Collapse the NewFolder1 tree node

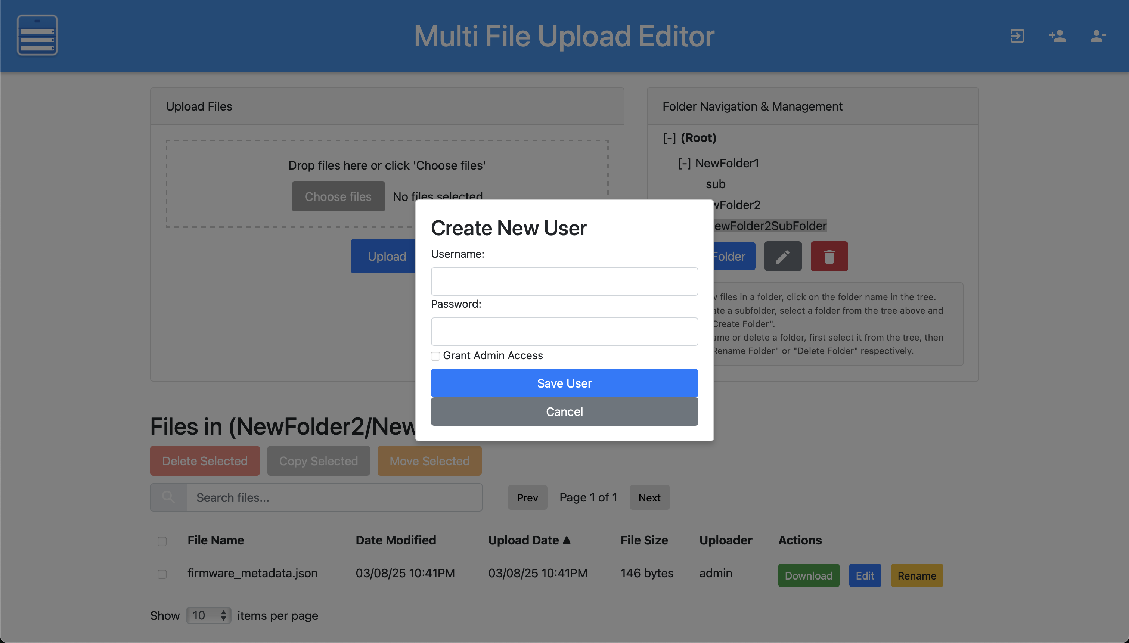[684, 164]
